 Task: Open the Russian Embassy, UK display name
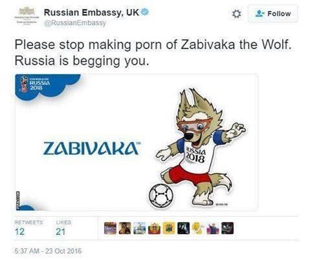coord(91,12)
